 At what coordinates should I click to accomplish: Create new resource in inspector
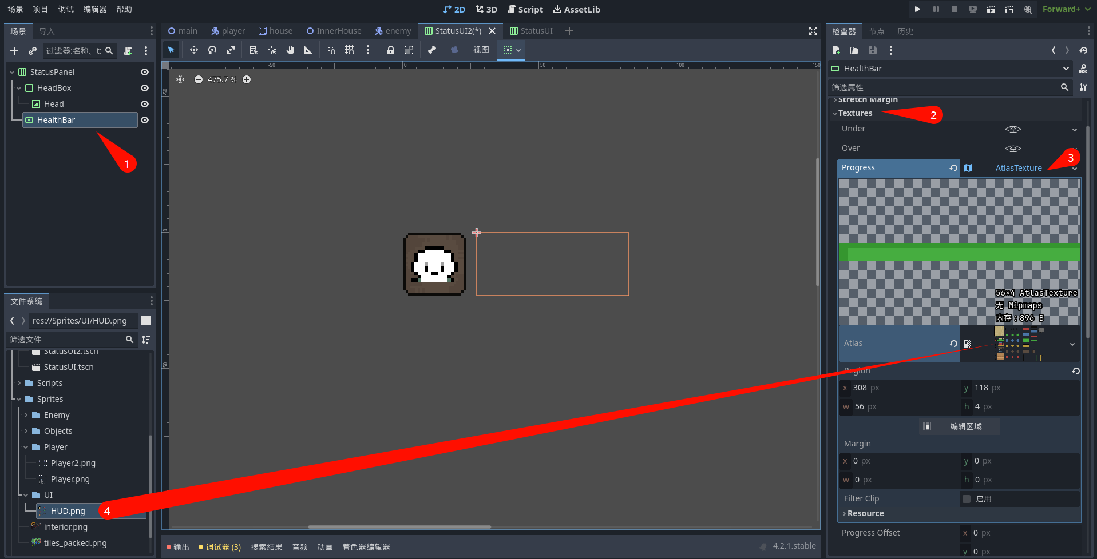point(836,50)
